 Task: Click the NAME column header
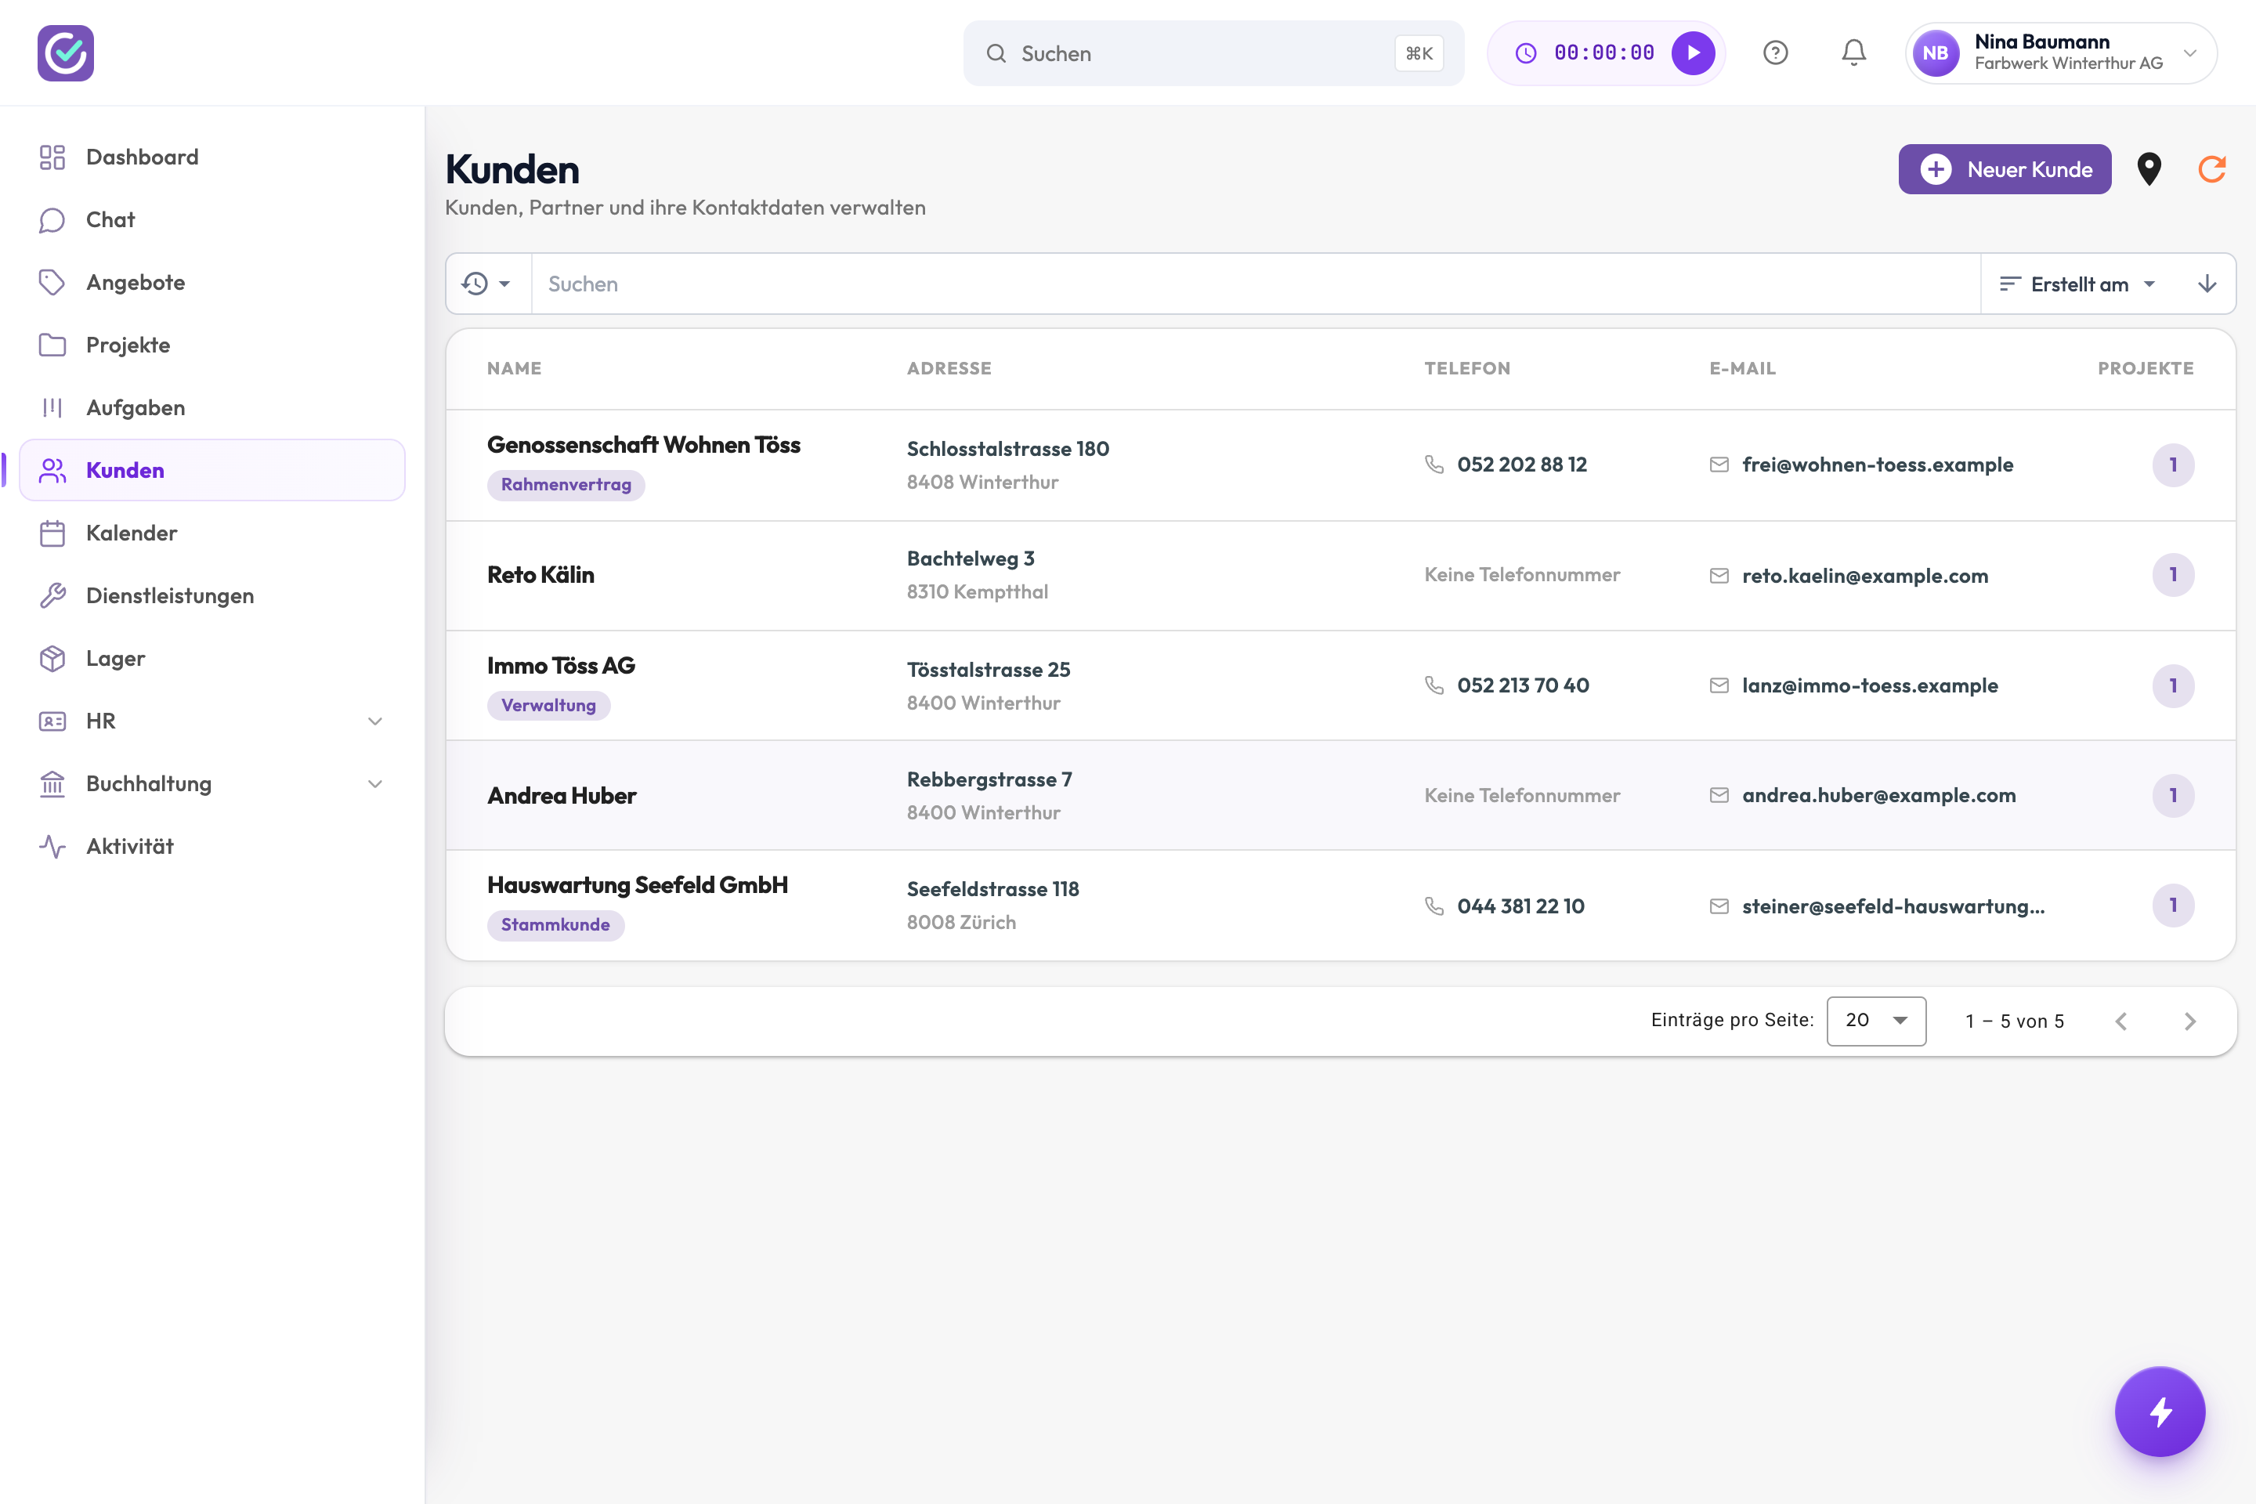tap(514, 368)
